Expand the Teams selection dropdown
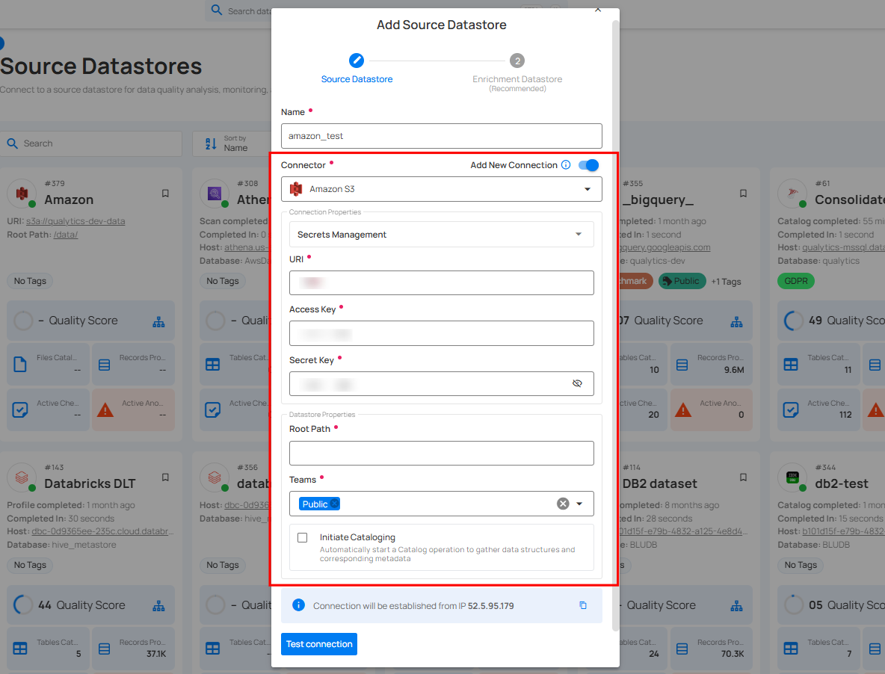The image size is (885, 674). [579, 504]
